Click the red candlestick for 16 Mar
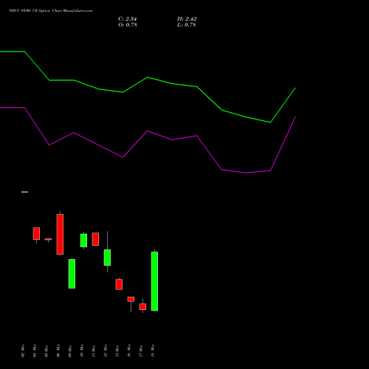This screenshot has height=369, width=369. (x=131, y=299)
